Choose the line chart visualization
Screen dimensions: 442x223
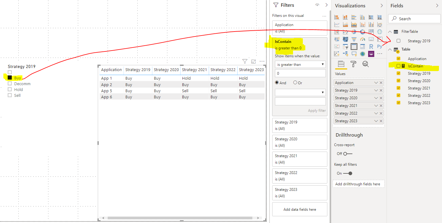point(337,25)
